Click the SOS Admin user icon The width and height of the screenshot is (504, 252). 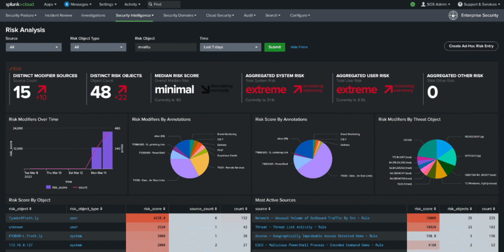pos(423,4)
